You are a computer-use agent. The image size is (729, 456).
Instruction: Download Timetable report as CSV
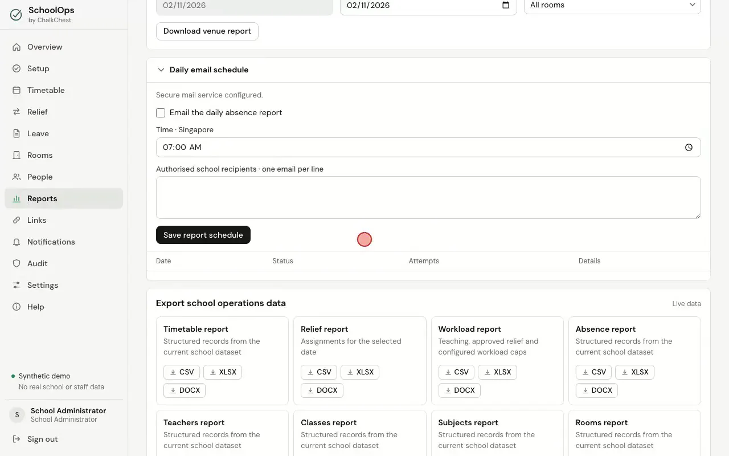(182, 372)
